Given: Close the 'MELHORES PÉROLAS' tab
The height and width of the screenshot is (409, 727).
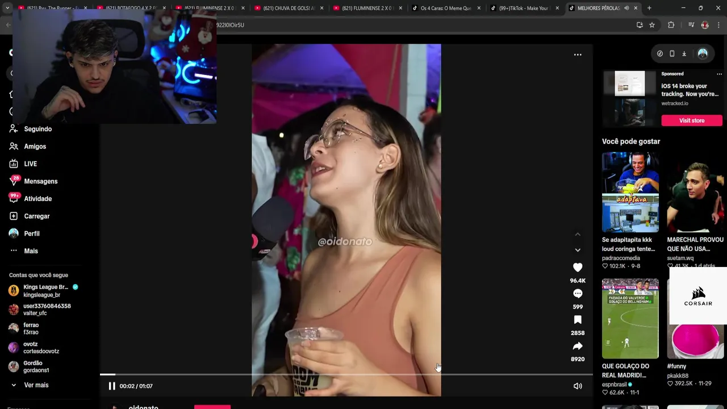Looking at the screenshot, I should [636, 8].
